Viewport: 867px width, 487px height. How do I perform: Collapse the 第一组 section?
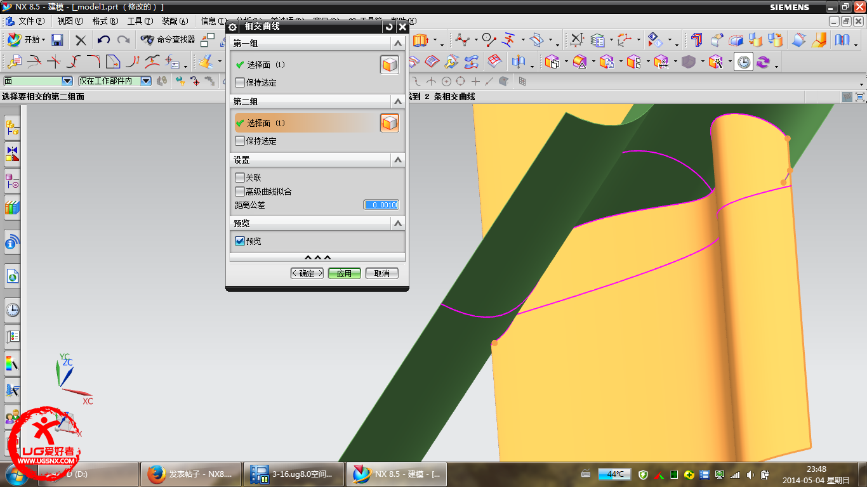pyautogui.click(x=398, y=43)
